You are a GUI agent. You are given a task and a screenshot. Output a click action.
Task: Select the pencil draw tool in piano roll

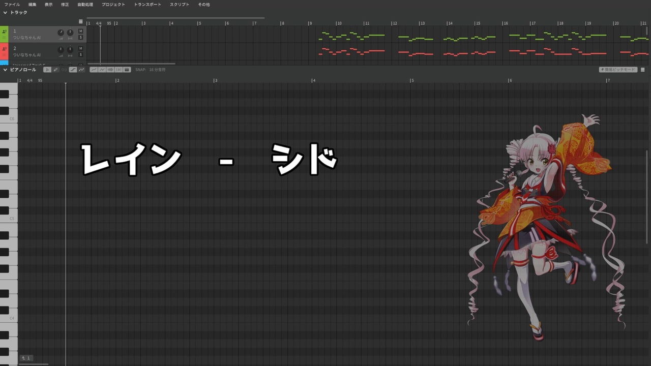55,70
